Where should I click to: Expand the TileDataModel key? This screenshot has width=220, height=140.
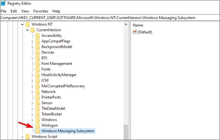tap(32, 109)
